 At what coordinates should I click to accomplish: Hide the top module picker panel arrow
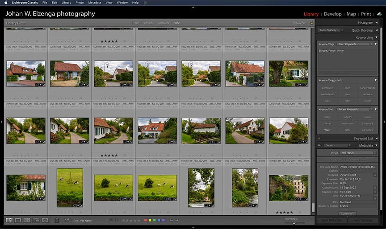click(x=193, y=8)
